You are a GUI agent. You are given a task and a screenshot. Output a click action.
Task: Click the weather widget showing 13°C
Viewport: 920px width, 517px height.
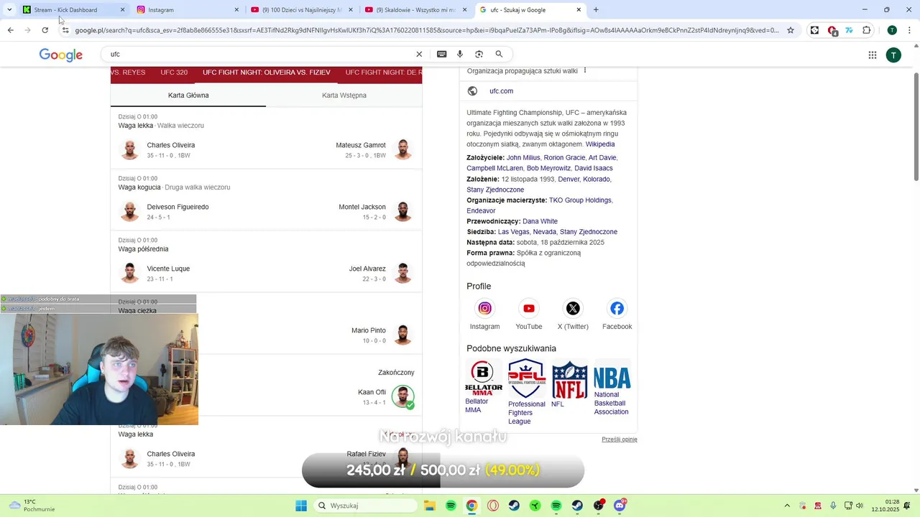coord(32,506)
